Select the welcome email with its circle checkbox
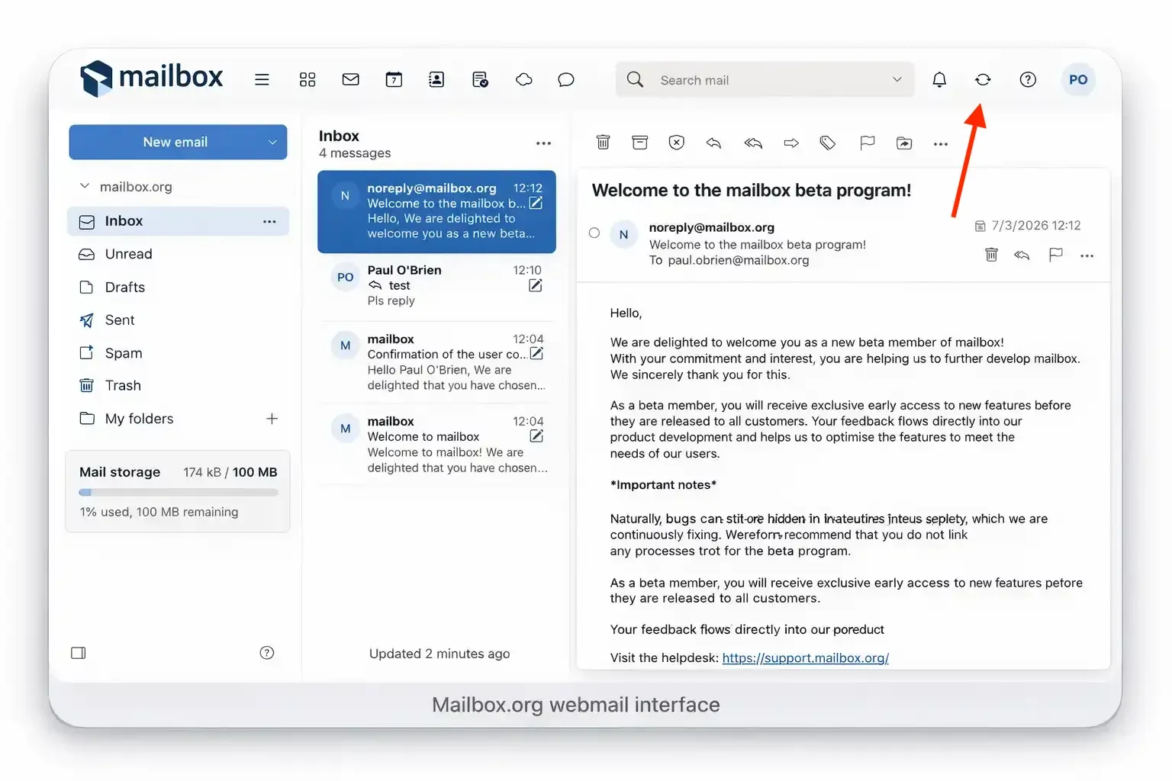Image resolution: width=1172 pixels, height=781 pixels. 594,233
